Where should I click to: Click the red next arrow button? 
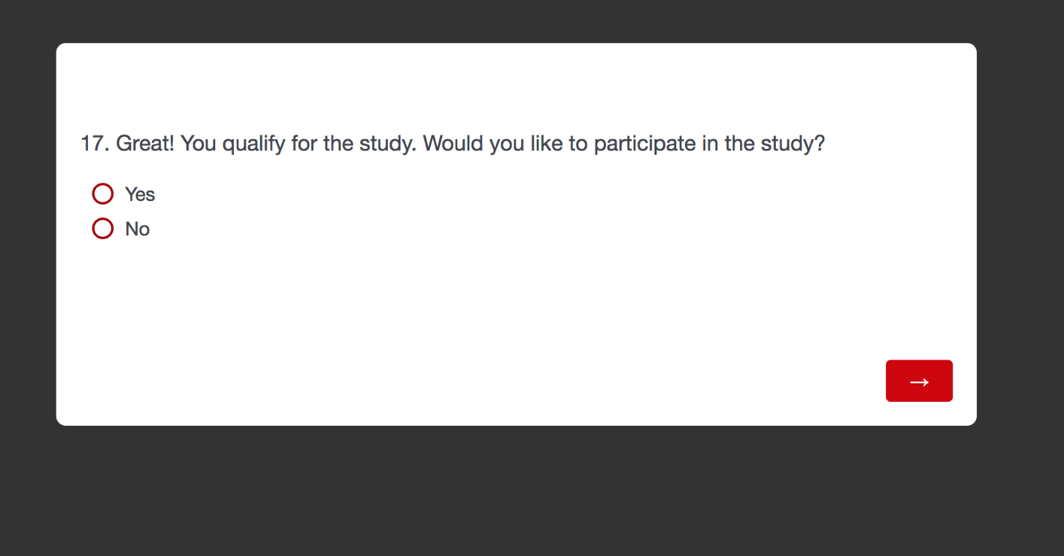tap(919, 381)
